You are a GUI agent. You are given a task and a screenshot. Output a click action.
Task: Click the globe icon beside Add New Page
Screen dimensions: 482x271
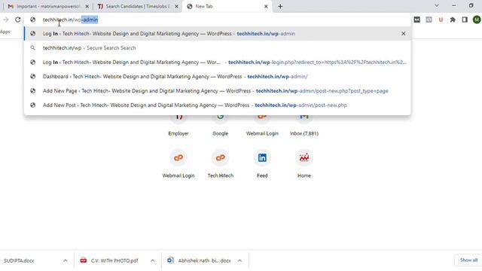[x=32, y=90]
